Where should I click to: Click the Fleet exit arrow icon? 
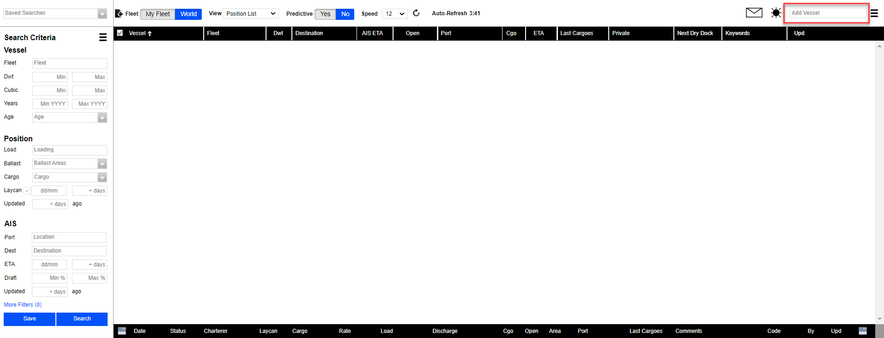(x=119, y=14)
